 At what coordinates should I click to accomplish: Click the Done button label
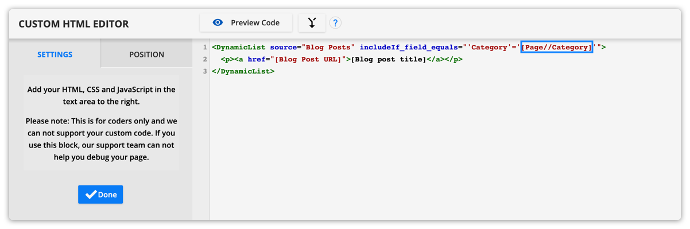(x=107, y=195)
